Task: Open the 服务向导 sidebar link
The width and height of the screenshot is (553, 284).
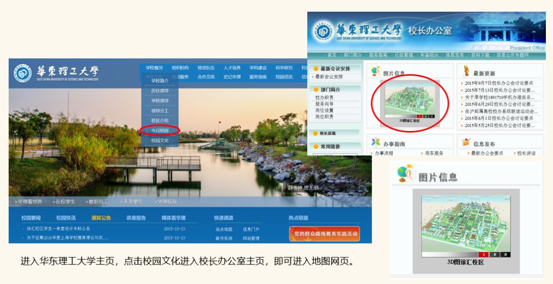Action: [325, 104]
